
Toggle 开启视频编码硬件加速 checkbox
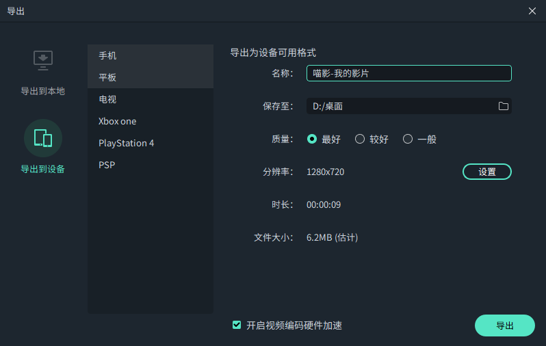[x=237, y=325]
